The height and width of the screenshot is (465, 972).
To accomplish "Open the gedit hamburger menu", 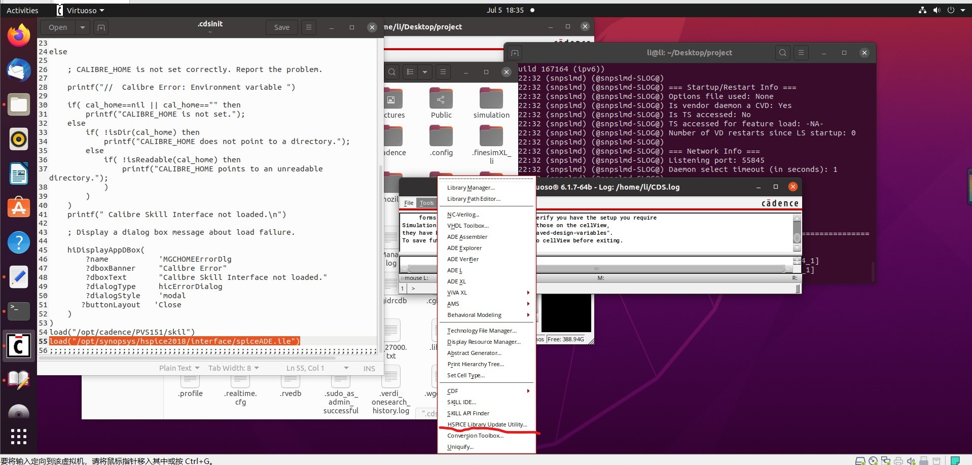I will pos(308,27).
